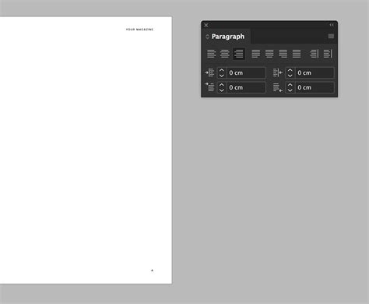This screenshot has width=369, height=304.
Task: Select the Align Center paragraph icon
Action: click(225, 54)
